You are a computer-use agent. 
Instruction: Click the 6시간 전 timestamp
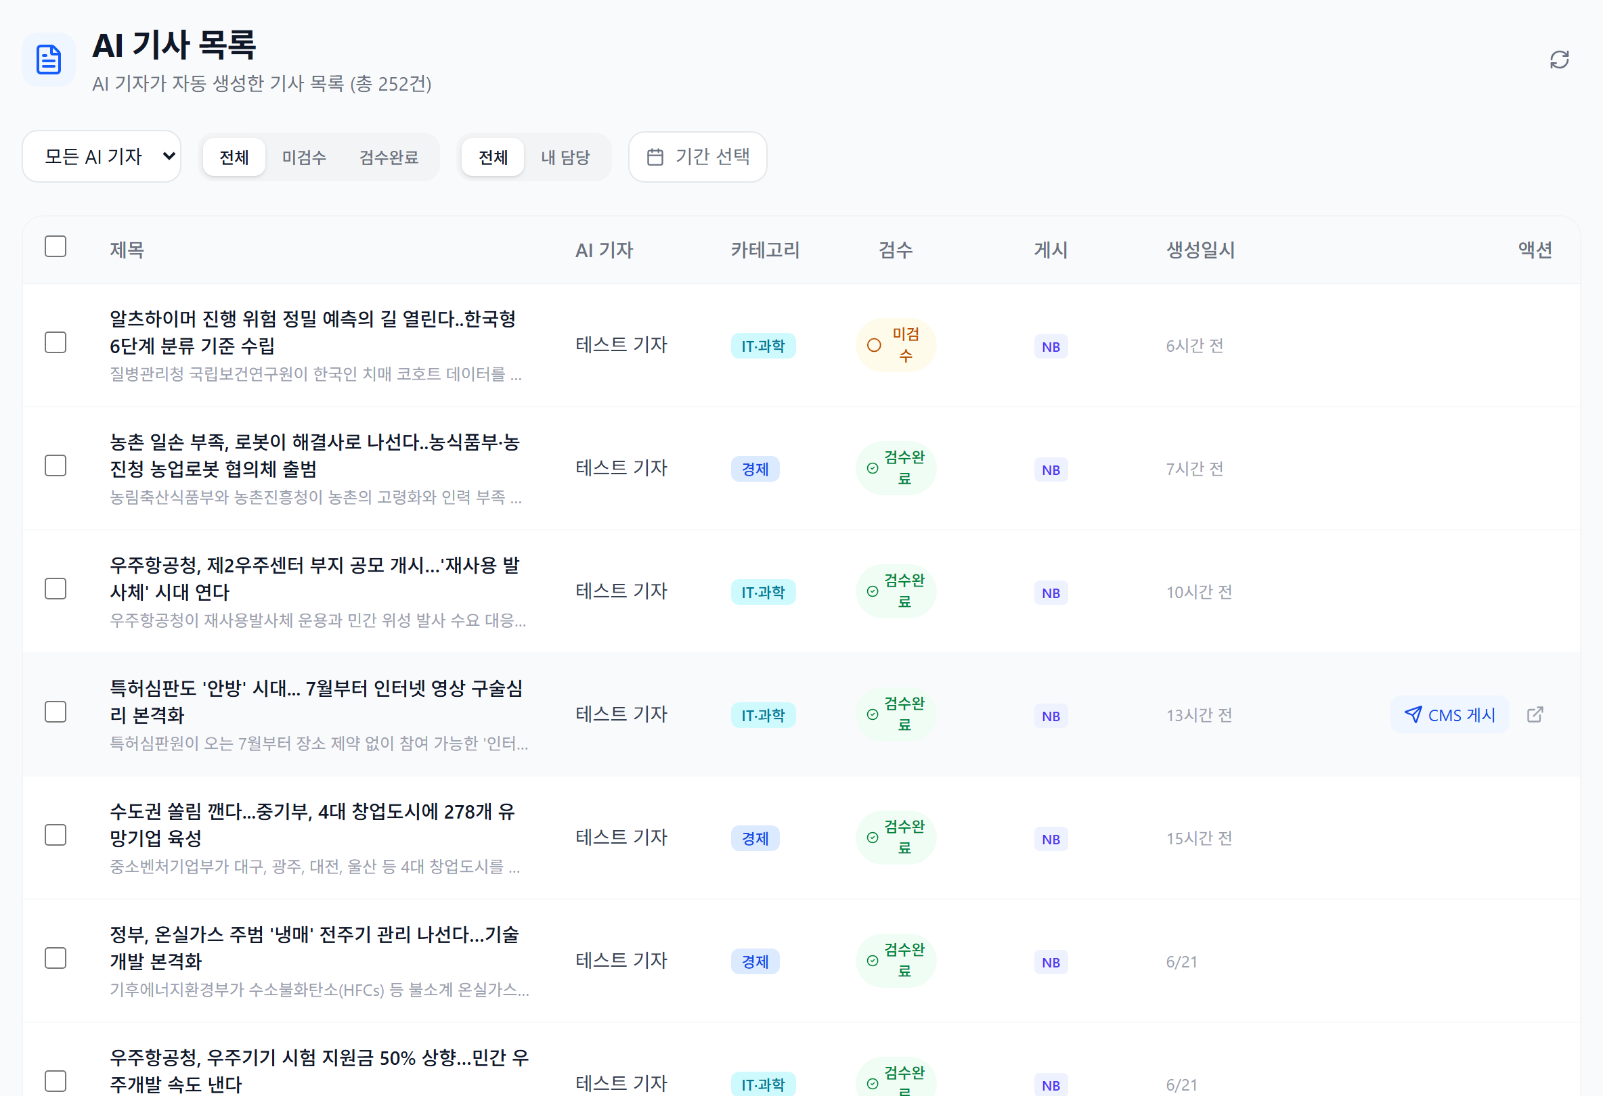(x=1195, y=345)
